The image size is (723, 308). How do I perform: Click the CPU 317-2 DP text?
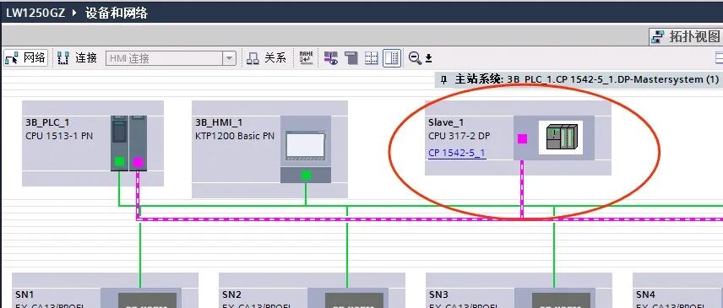459,136
